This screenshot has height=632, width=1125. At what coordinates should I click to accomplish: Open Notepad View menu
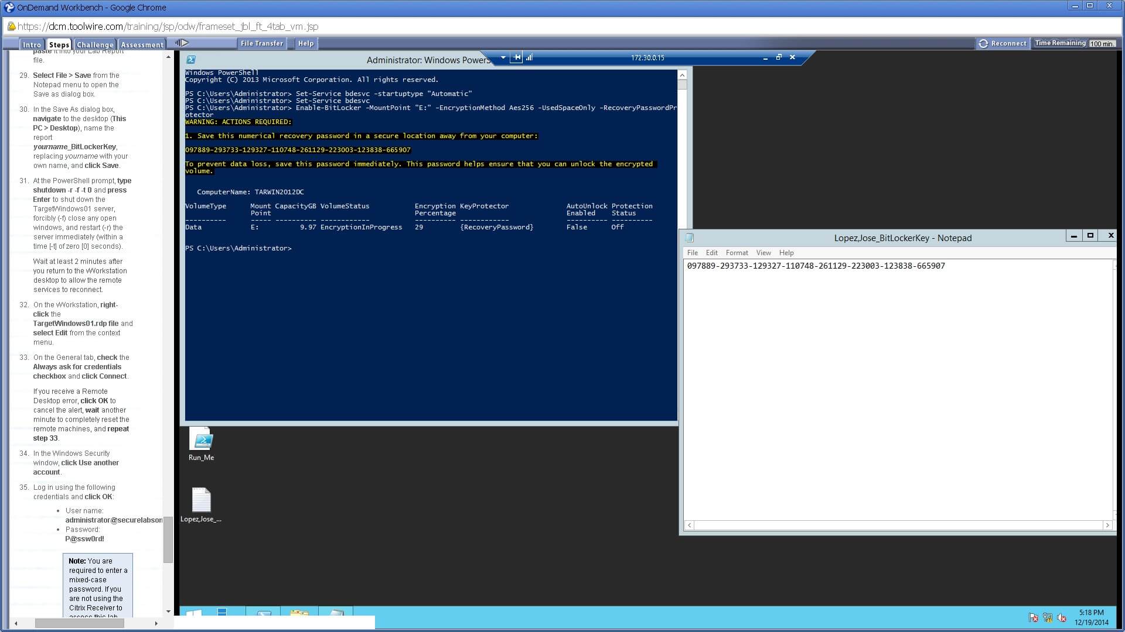pos(763,253)
